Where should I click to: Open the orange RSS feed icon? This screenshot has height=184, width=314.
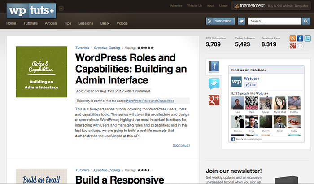[x=292, y=39]
